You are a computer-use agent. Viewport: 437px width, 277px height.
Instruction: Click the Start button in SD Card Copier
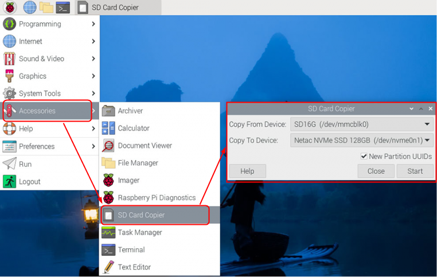pos(415,171)
